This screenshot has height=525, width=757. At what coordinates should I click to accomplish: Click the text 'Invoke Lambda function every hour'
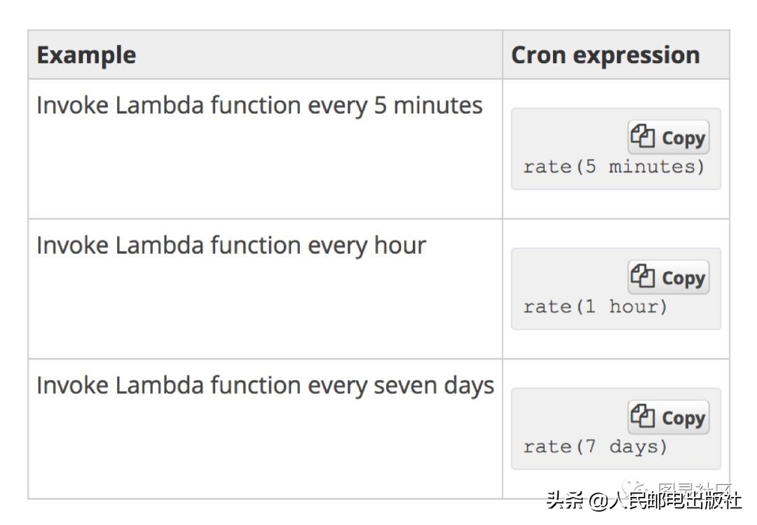(231, 245)
